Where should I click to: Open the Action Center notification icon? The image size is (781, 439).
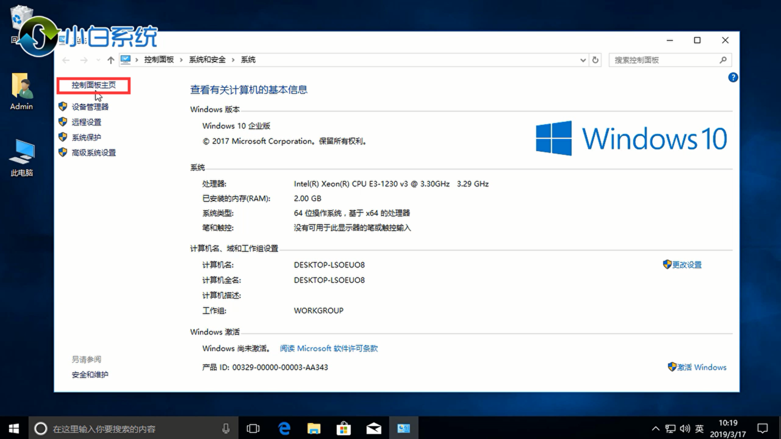[762, 429]
